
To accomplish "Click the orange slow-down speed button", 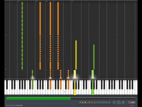I will [114, 103].
